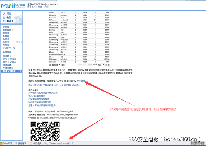Image resolution: width=206 pixels, height=146 pixels.
Task: Open related article about 穷站长和富站长的区别
Action: 42,105
